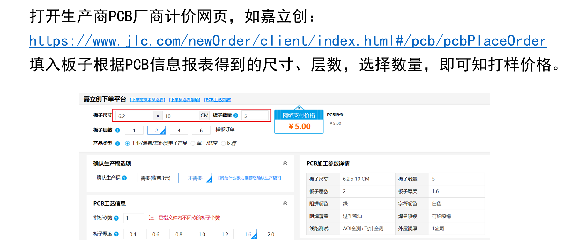The width and height of the screenshot is (578, 240).
Task: Select 6 layers for 板子层数
Action: [201, 130]
